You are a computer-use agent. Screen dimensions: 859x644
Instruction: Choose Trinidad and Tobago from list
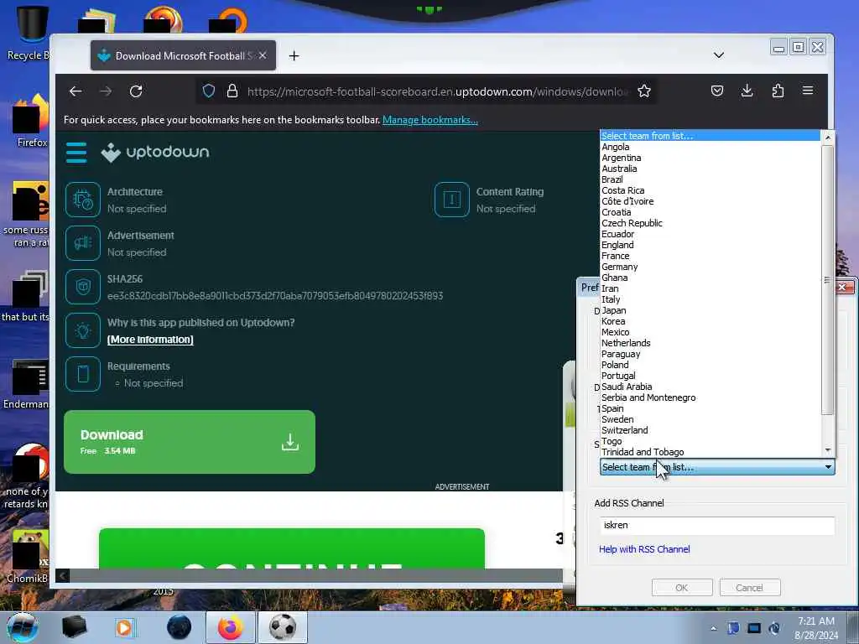pos(710,452)
